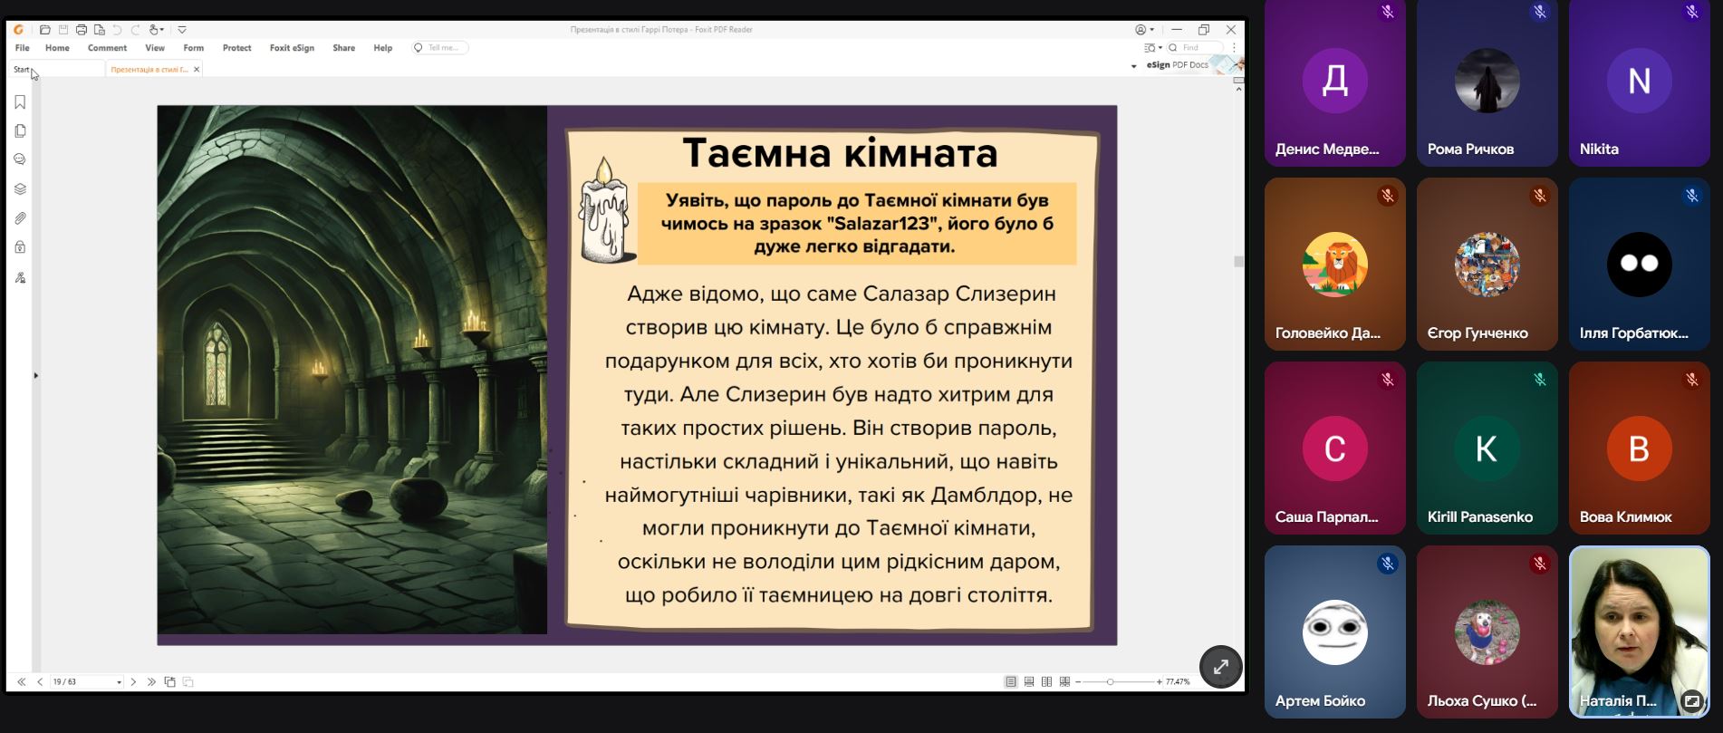1723x733 pixels.
Task: Expand the Customize Quick Access toolbar arrow
Action: tap(182, 30)
